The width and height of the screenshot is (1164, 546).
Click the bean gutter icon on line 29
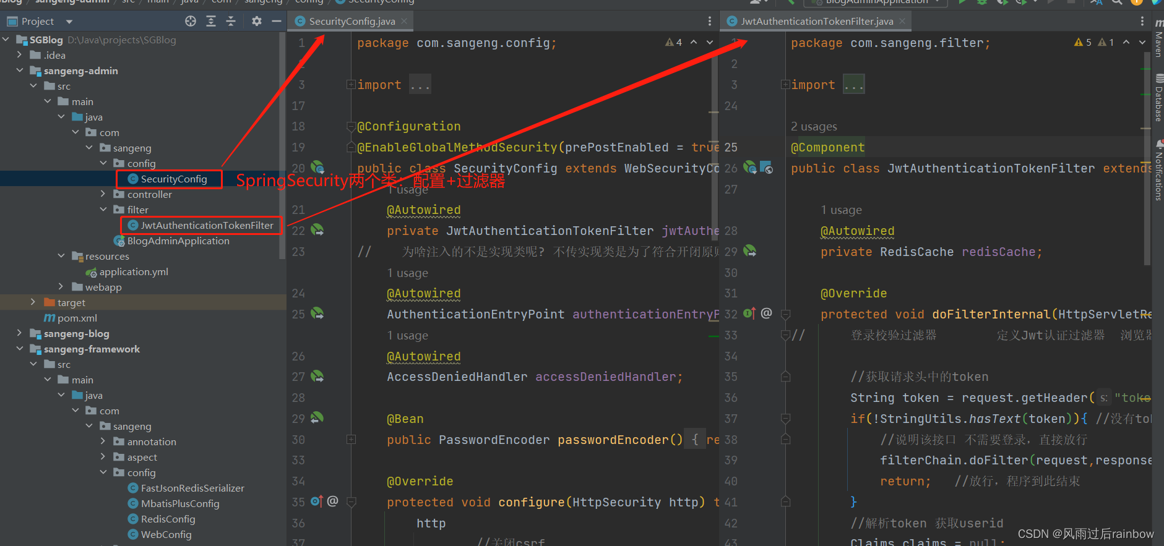(x=317, y=418)
